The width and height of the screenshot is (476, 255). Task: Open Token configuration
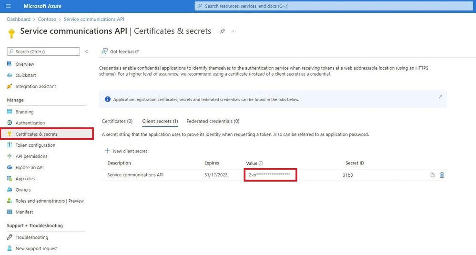(36, 145)
